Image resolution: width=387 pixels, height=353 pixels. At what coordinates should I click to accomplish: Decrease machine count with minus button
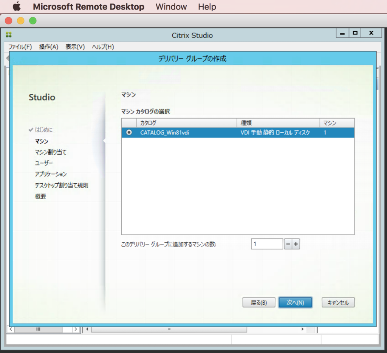tap(288, 244)
